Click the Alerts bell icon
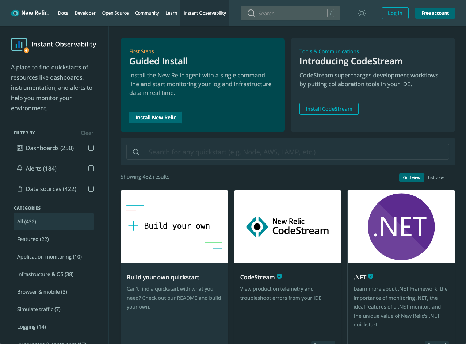The image size is (466, 344). (x=20, y=168)
